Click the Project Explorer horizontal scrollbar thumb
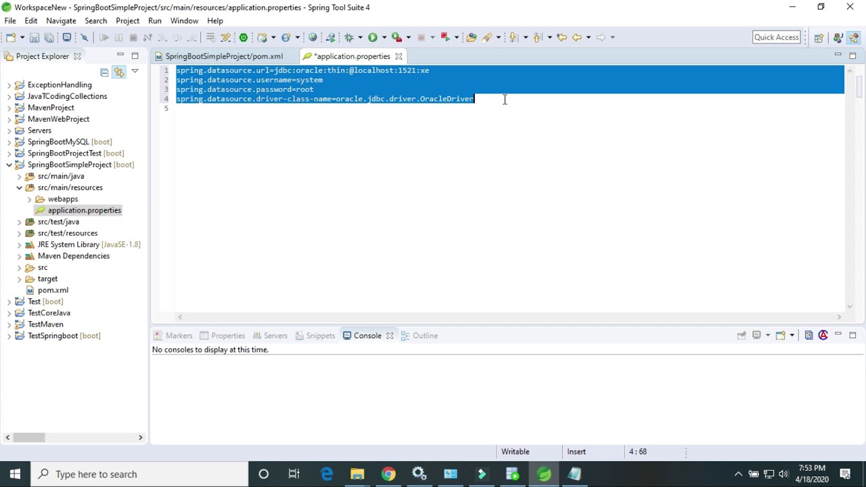The image size is (866, 487). (29, 438)
